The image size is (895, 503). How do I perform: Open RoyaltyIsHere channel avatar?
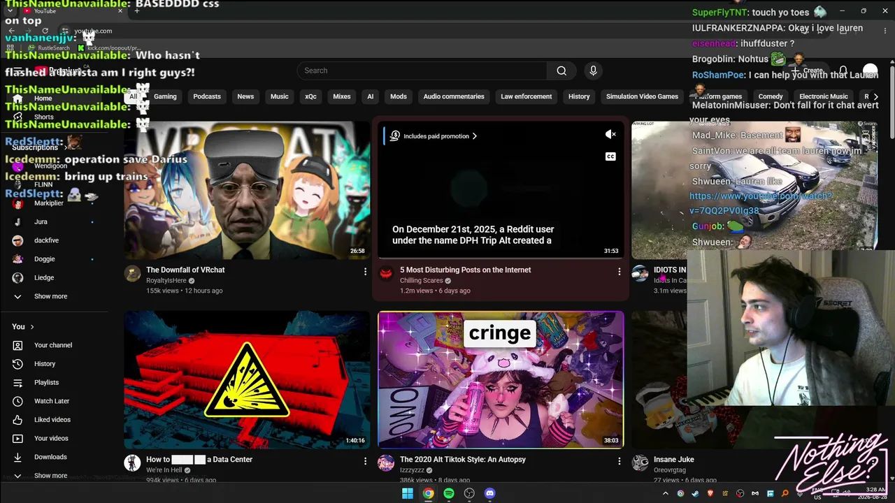(x=132, y=273)
